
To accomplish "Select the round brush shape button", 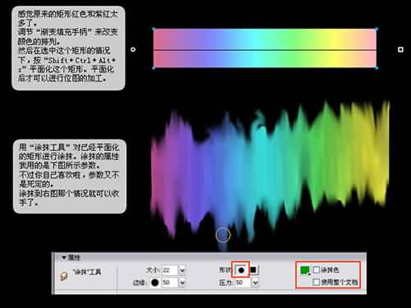I will pos(241,270).
